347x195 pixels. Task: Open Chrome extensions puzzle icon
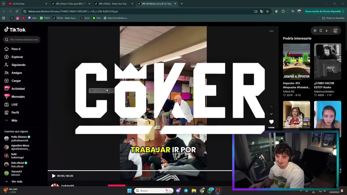283,11
